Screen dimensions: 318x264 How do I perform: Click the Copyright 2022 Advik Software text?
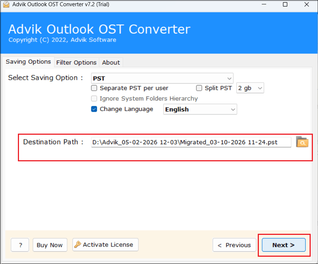[x=62, y=40]
